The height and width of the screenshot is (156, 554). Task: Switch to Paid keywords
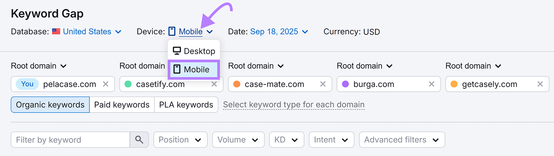click(122, 105)
